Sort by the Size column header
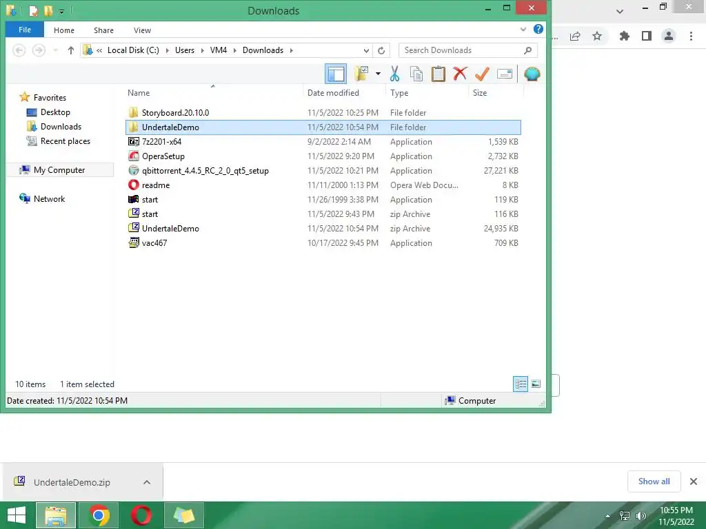Viewport: 706px width, 529px height. (480, 93)
